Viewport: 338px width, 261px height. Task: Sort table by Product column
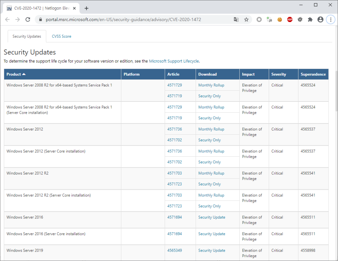(x=63, y=74)
